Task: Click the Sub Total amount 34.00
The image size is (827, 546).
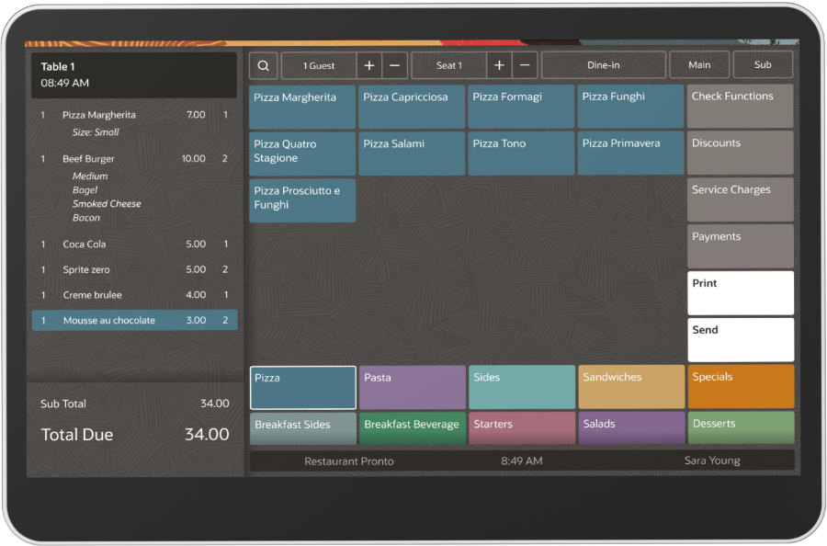Action: [215, 404]
